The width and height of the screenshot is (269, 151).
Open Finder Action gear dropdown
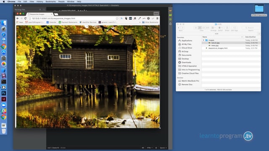tap(220, 28)
